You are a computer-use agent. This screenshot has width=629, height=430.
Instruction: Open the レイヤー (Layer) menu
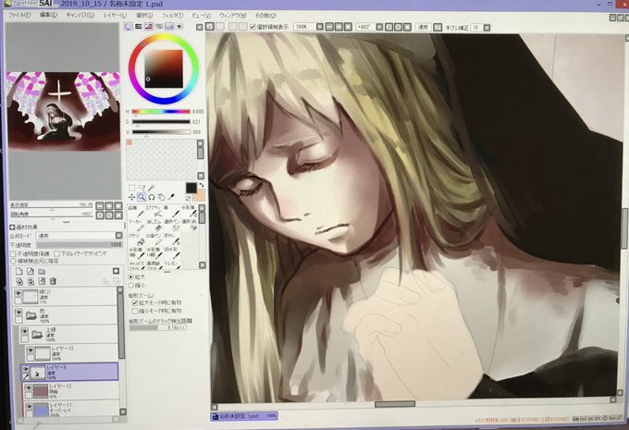click(x=115, y=15)
